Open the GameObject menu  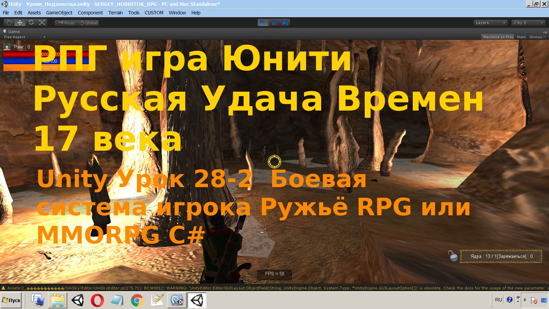click(x=59, y=13)
